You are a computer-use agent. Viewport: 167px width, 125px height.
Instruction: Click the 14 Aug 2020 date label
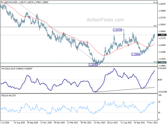coord(19,123)
